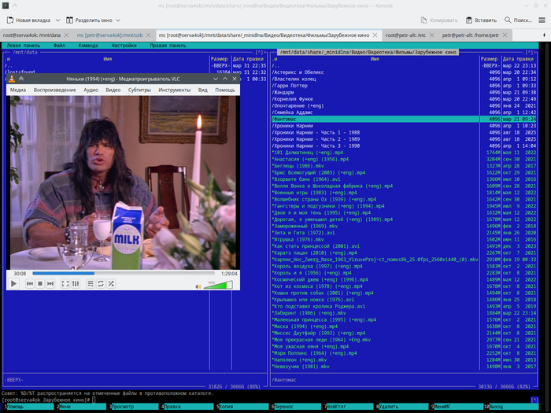
Task: Click the Копировать toolbar button
Action: [x=439, y=20]
